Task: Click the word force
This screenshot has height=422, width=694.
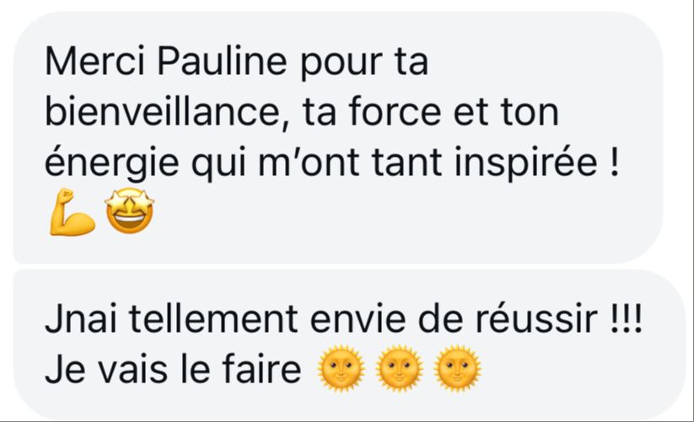Action: click(x=395, y=112)
